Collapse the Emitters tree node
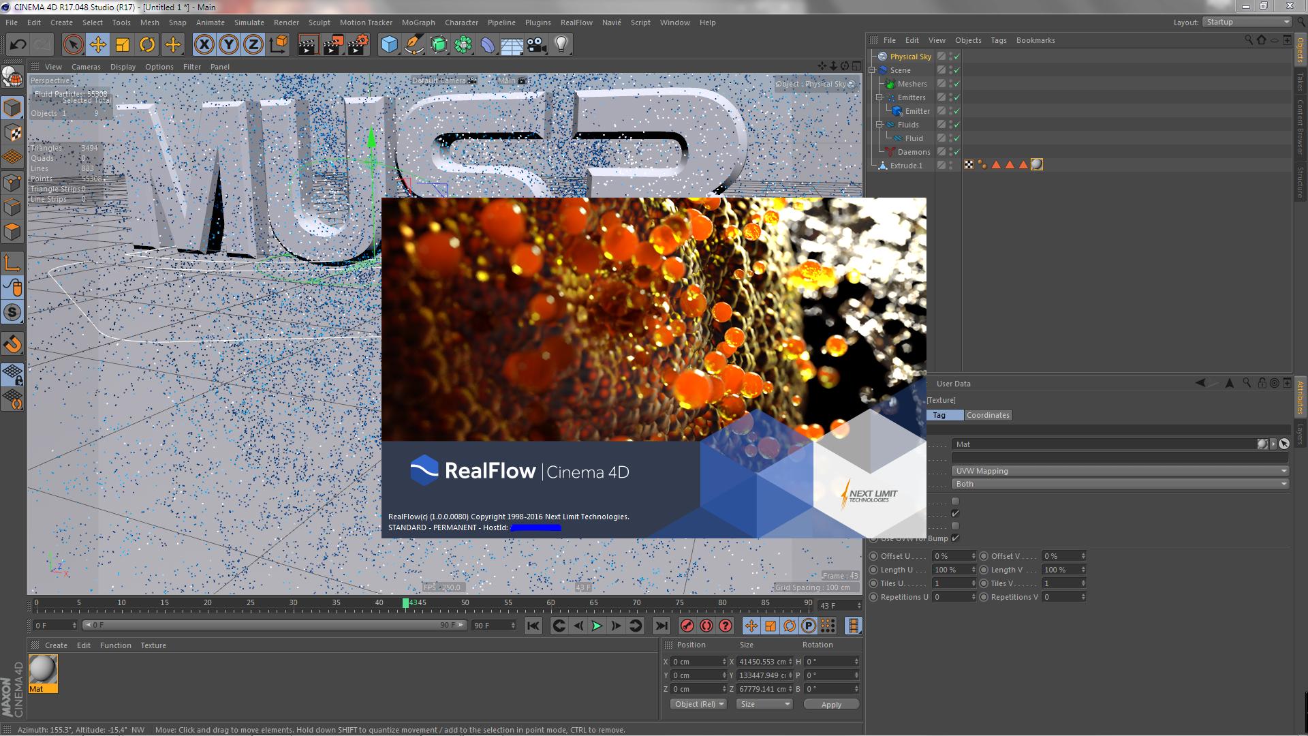The width and height of the screenshot is (1308, 736). pos(879,97)
